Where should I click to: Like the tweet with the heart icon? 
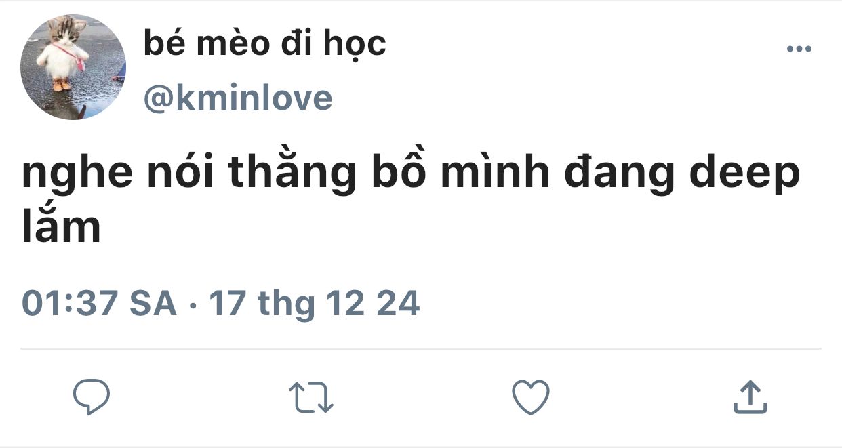530,397
